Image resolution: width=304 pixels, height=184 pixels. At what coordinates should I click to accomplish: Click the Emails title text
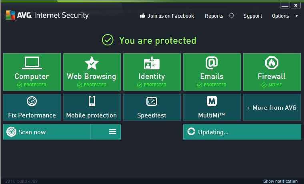pyautogui.click(x=212, y=76)
